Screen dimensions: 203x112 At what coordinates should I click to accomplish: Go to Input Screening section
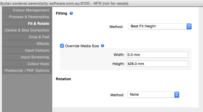tap(27, 57)
